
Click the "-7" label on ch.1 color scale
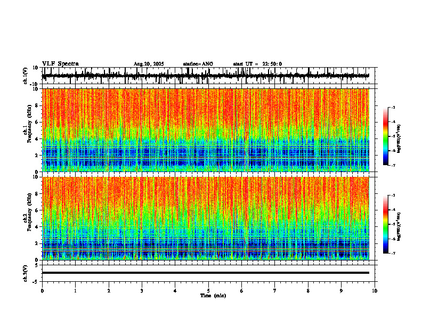(393, 165)
